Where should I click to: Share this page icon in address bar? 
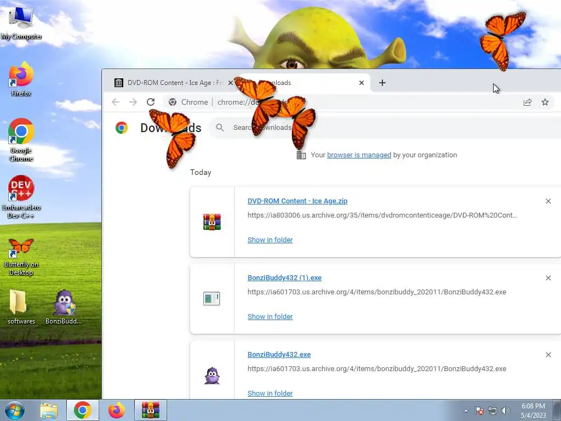528,103
